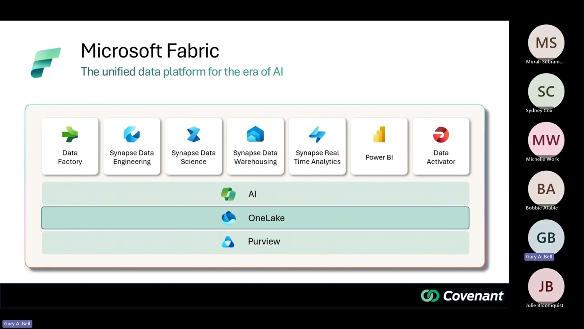Screen dimensions: 584x329
Task: Click the Microsoft Fabric logo icon
Action: click(x=46, y=63)
